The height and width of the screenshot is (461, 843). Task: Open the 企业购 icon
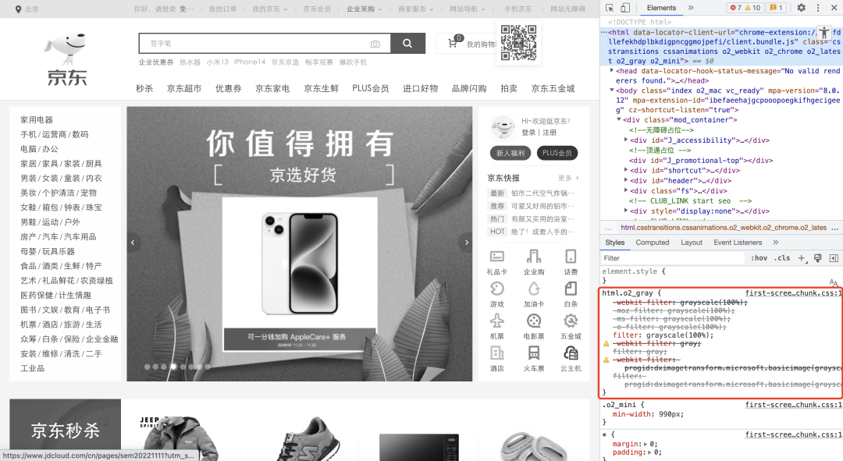pyautogui.click(x=534, y=257)
